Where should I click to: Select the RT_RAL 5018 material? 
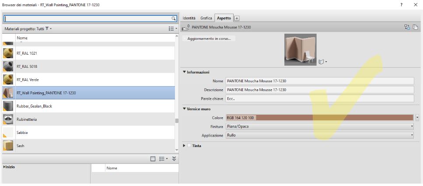[x=88, y=67]
